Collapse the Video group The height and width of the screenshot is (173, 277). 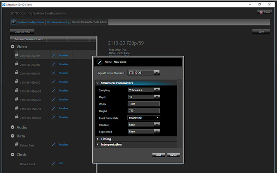click(12, 47)
